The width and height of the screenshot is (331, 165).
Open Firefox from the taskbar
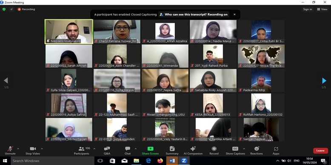(x=160, y=161)
